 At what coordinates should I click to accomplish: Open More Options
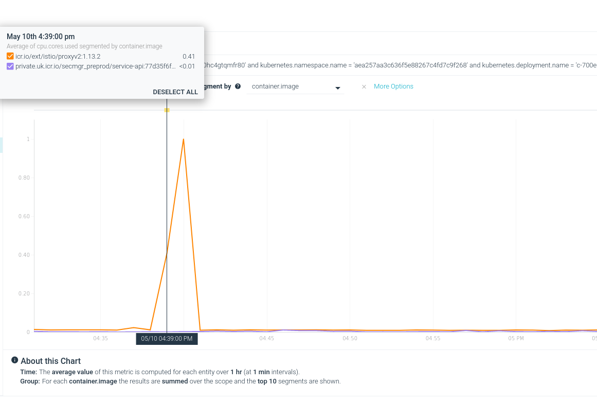(393, 86)
